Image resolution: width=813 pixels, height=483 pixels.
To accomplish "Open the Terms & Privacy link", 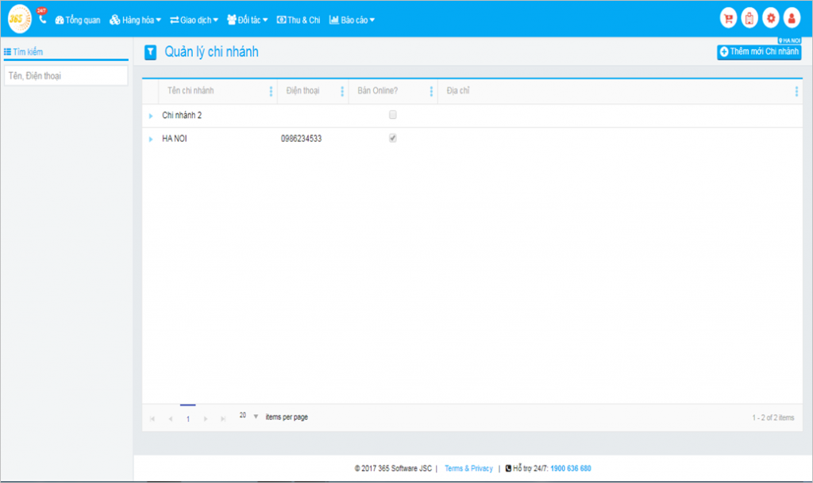I will pos(468,469).
